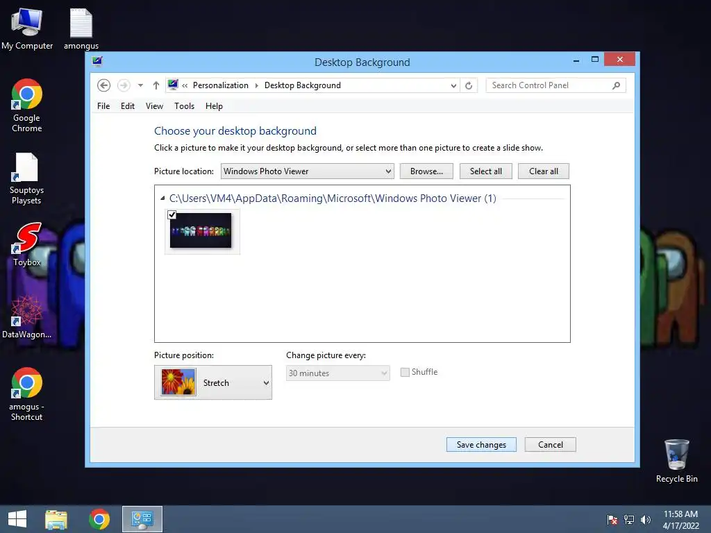Select Google Chrome desktop shortcut
The image size is (711, 533).
click(27, 105)
